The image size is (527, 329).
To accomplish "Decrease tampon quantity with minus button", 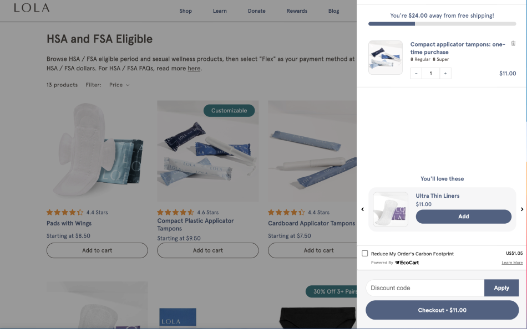I will [416, 73].
